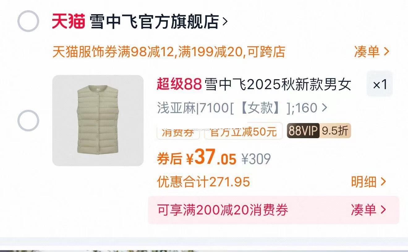Tap 凑单 in the pink 消费券 banner
The width and height of the screenshot is (408, 252).
tap(368, 210)
